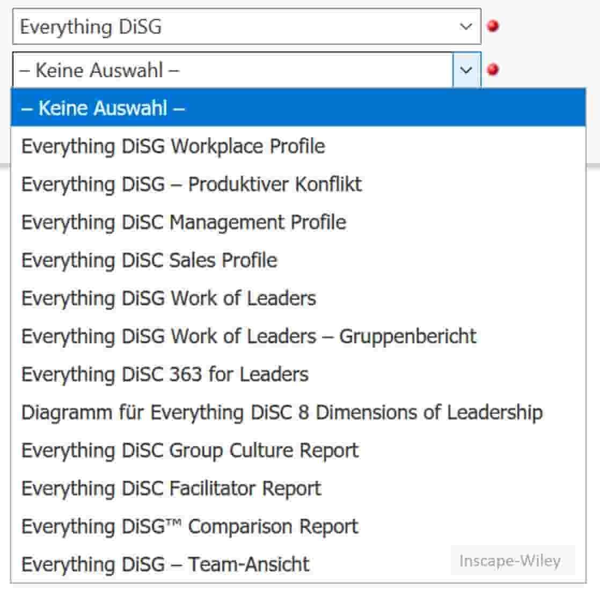This screenshot has width=600, height=596.
Task: Pick Work of Leaders – Gruppenbericht option
Action: tap(248, 336)
